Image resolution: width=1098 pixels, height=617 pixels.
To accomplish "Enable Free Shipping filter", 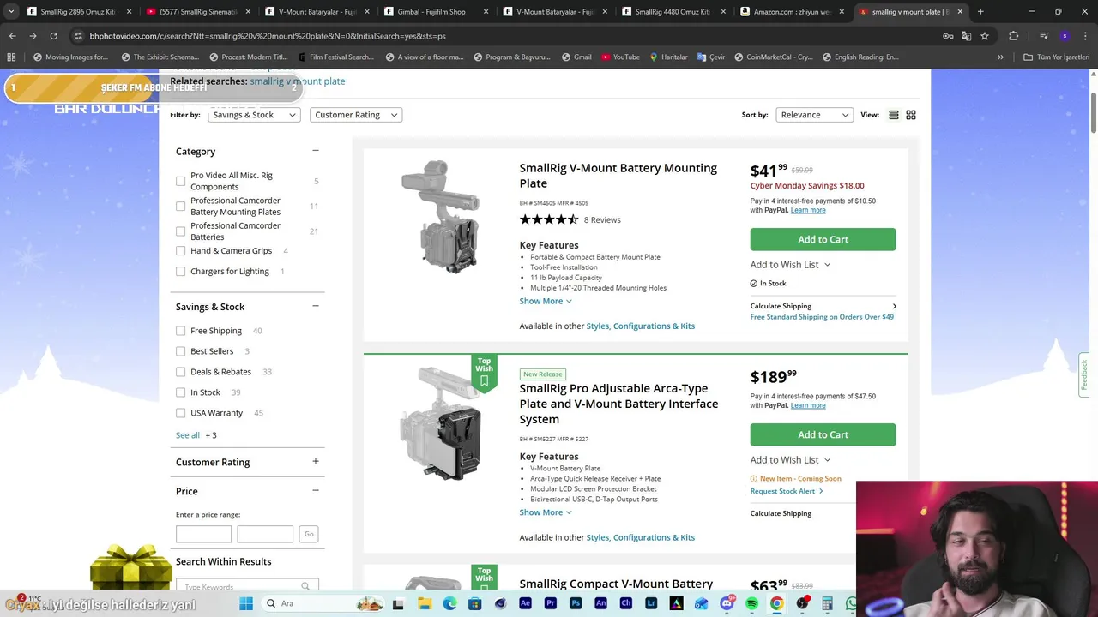I will 180,331.
